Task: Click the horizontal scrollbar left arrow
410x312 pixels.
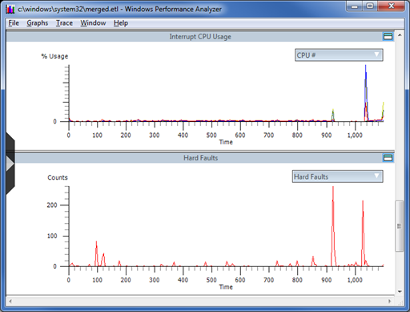Action: click(x=10, y=302)
